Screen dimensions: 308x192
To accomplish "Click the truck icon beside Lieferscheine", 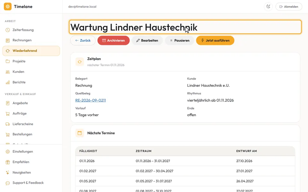I will [8, 124].
